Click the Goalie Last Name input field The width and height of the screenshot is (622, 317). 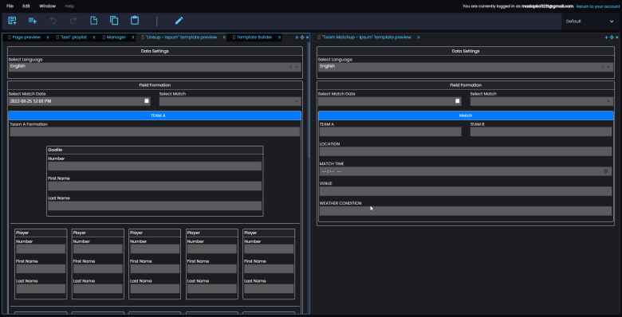click(155, 205)
